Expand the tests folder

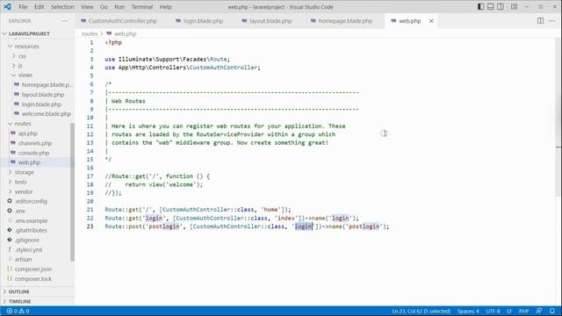point(20,182)
